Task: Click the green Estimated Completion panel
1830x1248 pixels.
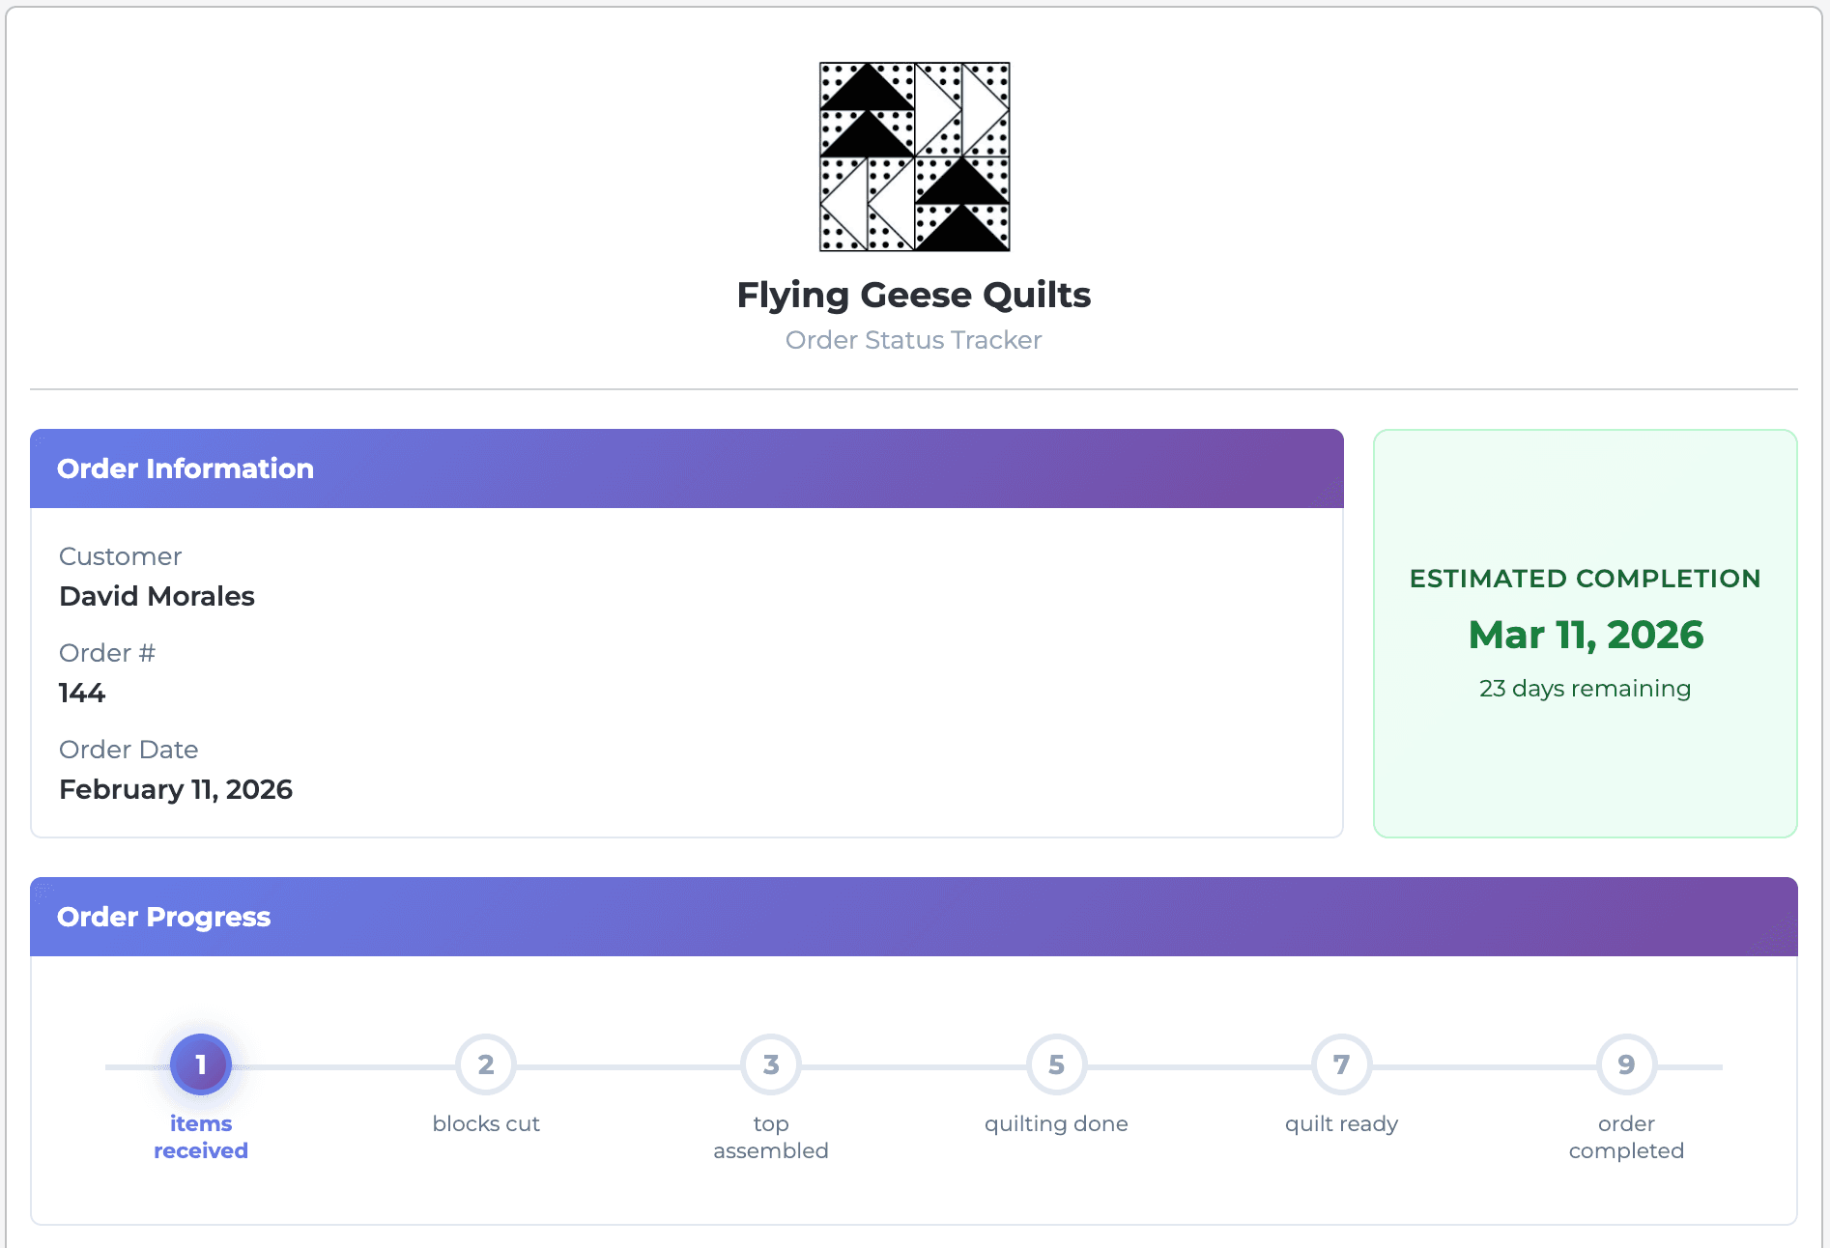Action: coord(1585,633)
